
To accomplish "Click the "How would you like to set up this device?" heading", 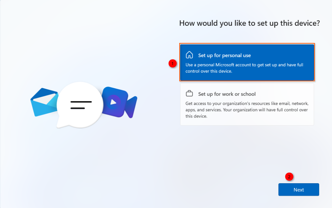I will click(x=249, y=23).
